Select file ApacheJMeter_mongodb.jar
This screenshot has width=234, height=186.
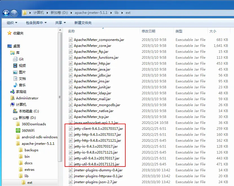point(97,105)
